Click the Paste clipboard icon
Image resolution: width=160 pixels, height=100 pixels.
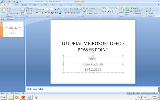point(3,9)
